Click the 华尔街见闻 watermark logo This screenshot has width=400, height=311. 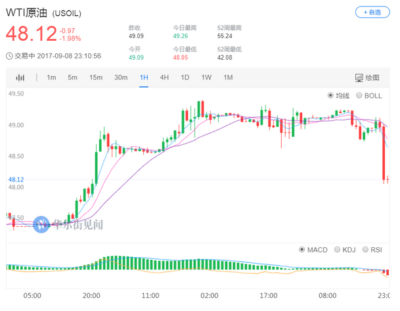tap(42, 224)
